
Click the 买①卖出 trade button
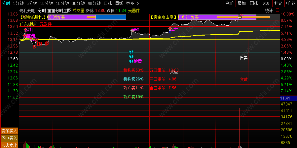tap(10, 145)
